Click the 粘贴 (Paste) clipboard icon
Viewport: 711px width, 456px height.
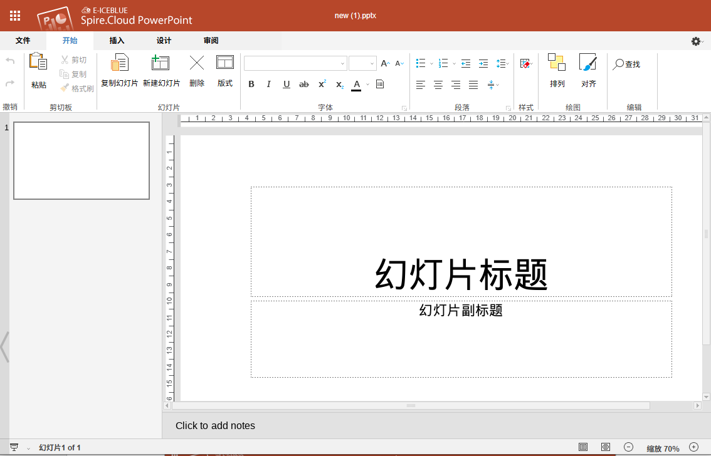click(x=38, y=62)
